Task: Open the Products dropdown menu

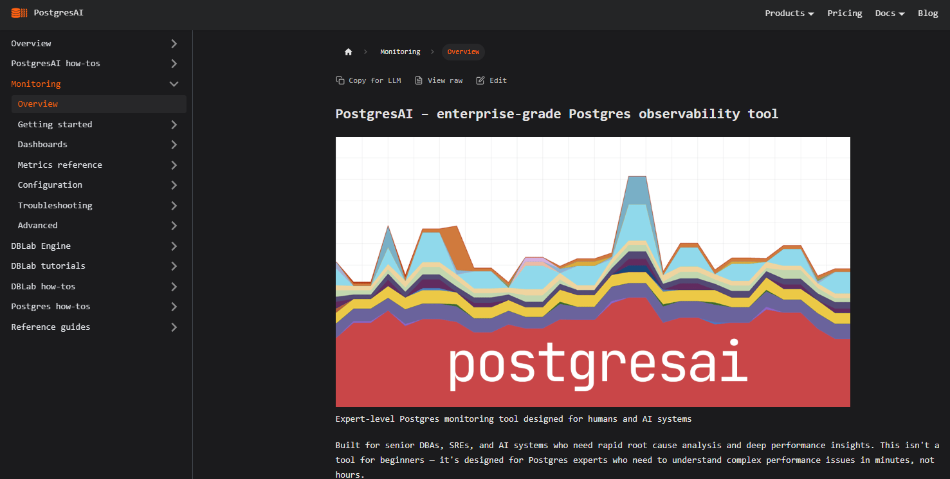Action: 789,14
